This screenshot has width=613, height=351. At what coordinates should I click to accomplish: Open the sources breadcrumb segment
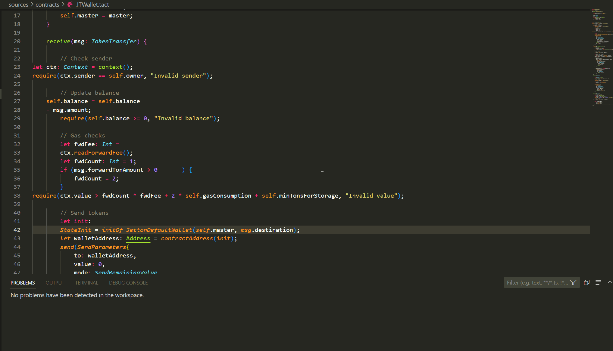coord(18,5)
